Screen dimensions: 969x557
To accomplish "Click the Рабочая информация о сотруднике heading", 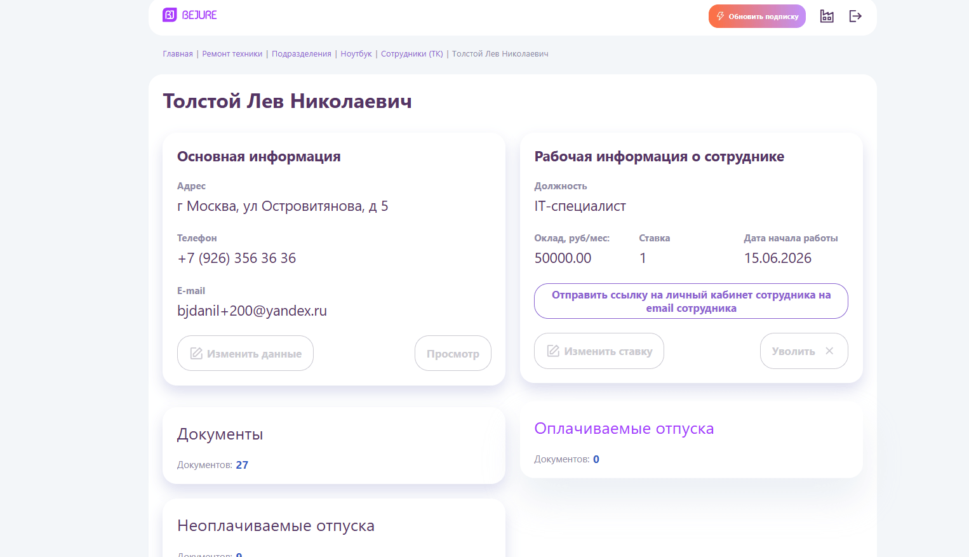I will pos(659,156).
